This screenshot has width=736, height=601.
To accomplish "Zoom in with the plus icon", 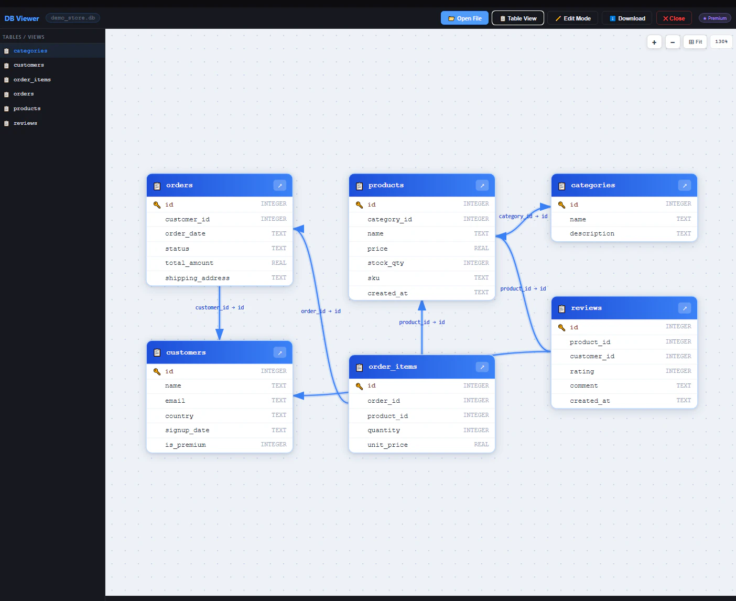I will click(x=654, y=41).
